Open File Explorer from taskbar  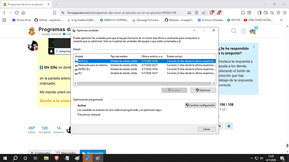tap(46, 158)
